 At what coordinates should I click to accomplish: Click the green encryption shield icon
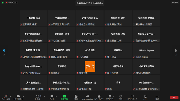[x=3, y=3]
